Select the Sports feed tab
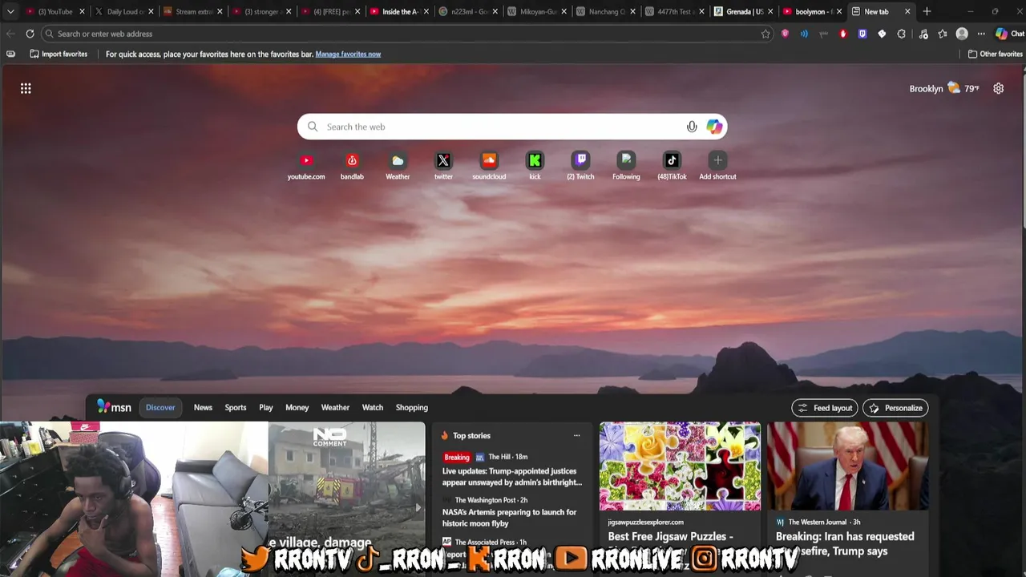The width and height of the screenshot is (1026, 577). [236, 407]
